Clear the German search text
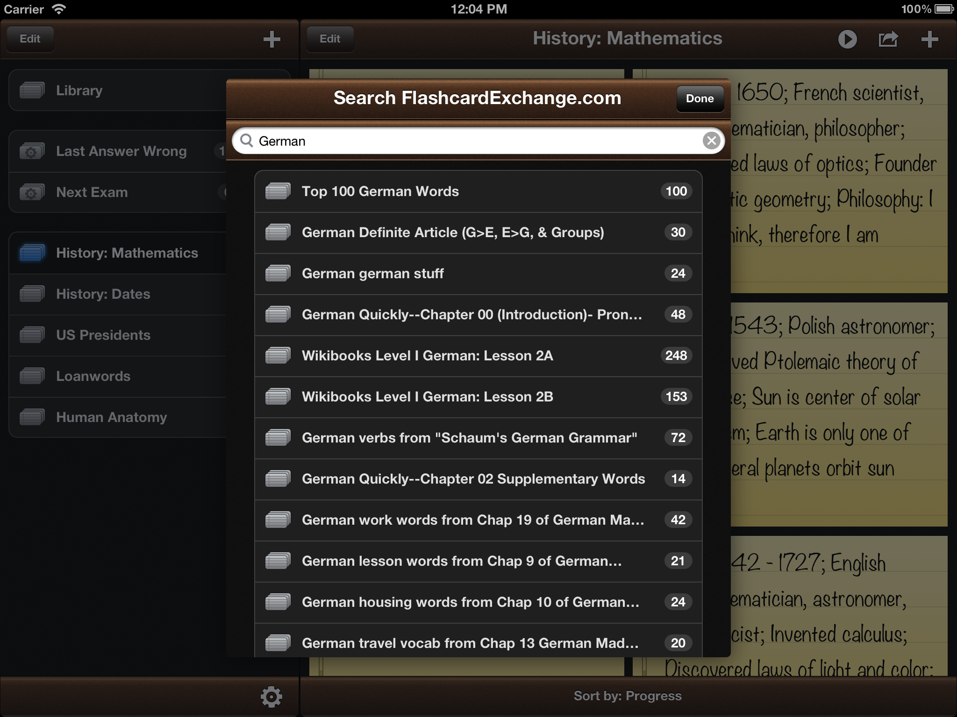The image size is (957, 717). [x=711, y=140]
